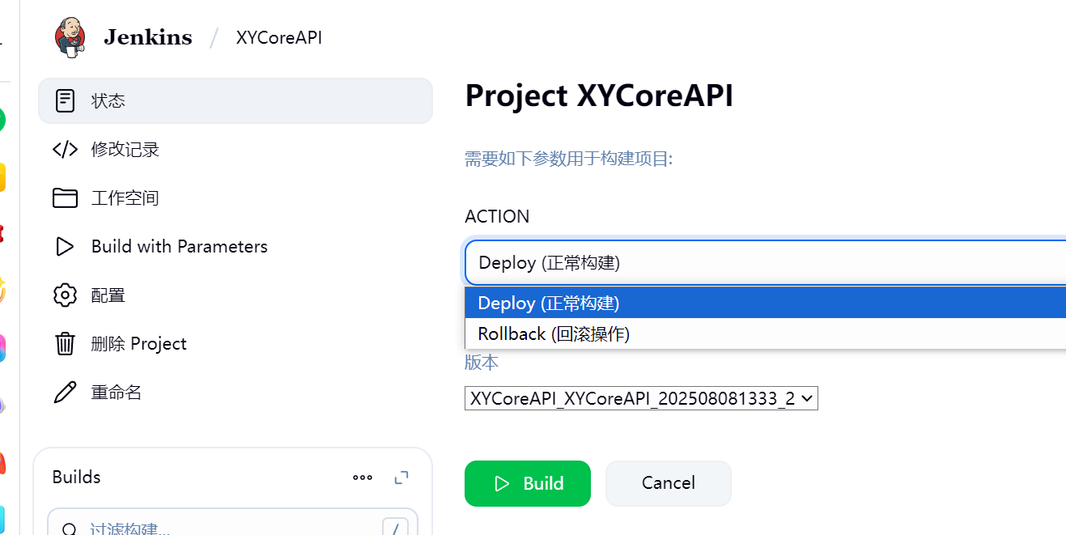Expand the Builds panel with the corner icon

(401, 478)
